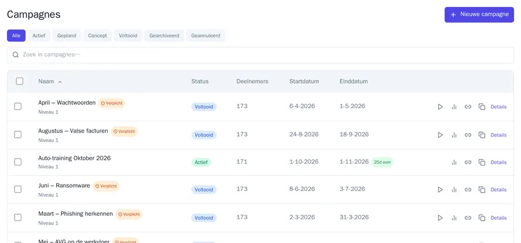Click end date 31-3-2026
Viewport: 521px width, 243px height.
(x=354, y=218)
